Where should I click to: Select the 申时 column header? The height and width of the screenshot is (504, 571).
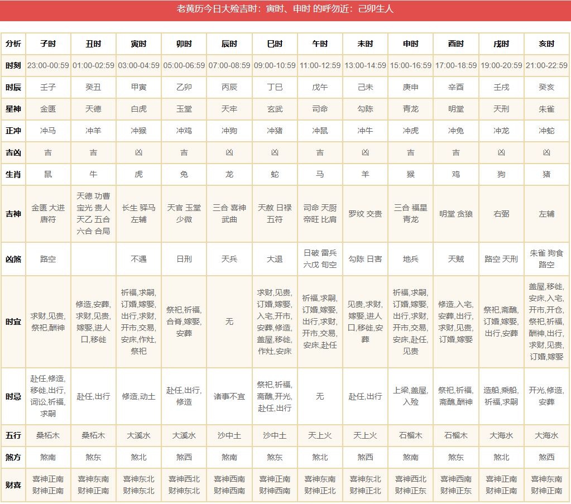coord(411,44)
